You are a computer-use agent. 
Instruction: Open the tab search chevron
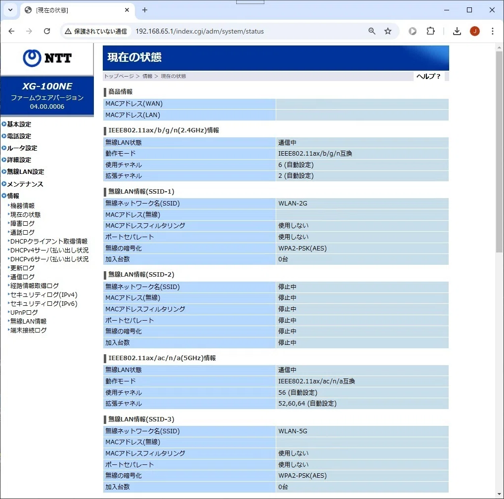[x=10, y=10]
